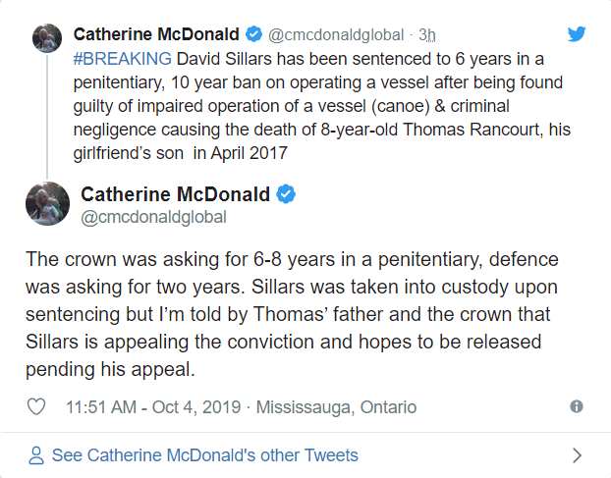611x478 pixels.
Task: Open the small avatar in the quoted tweet
Action: 47,39
